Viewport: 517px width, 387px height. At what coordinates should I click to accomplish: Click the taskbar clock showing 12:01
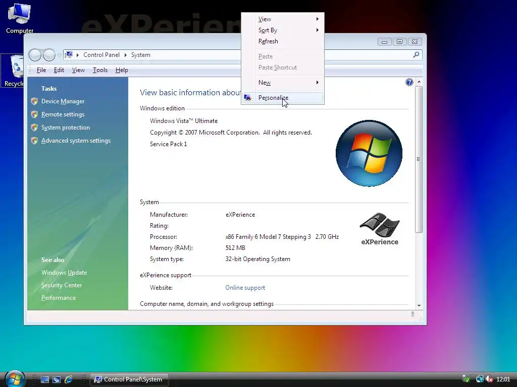503,379
